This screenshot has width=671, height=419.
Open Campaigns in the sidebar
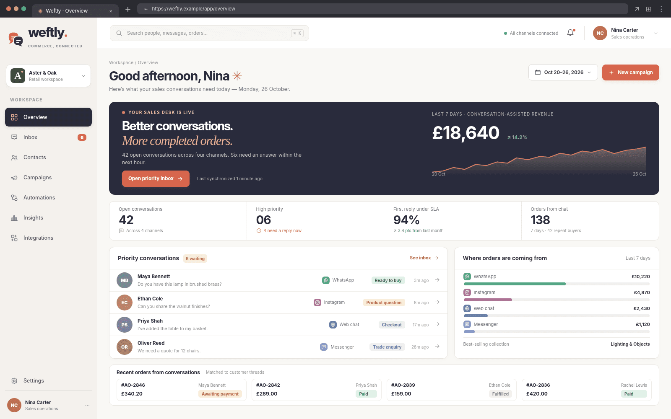tap(49, 178)
